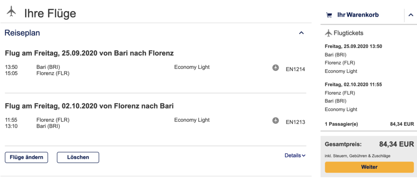417x179 pixels.
Task: Expand the Details dropdown
Action: (295, 155)
